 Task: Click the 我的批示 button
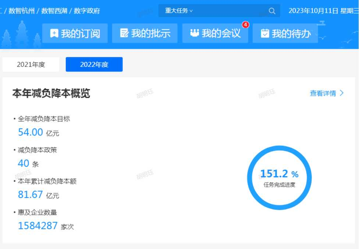tap(145, 33)
